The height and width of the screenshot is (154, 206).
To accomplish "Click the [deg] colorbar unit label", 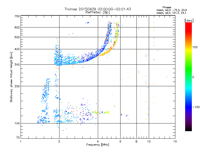I will pyautogui.click(x=189, y=21).
